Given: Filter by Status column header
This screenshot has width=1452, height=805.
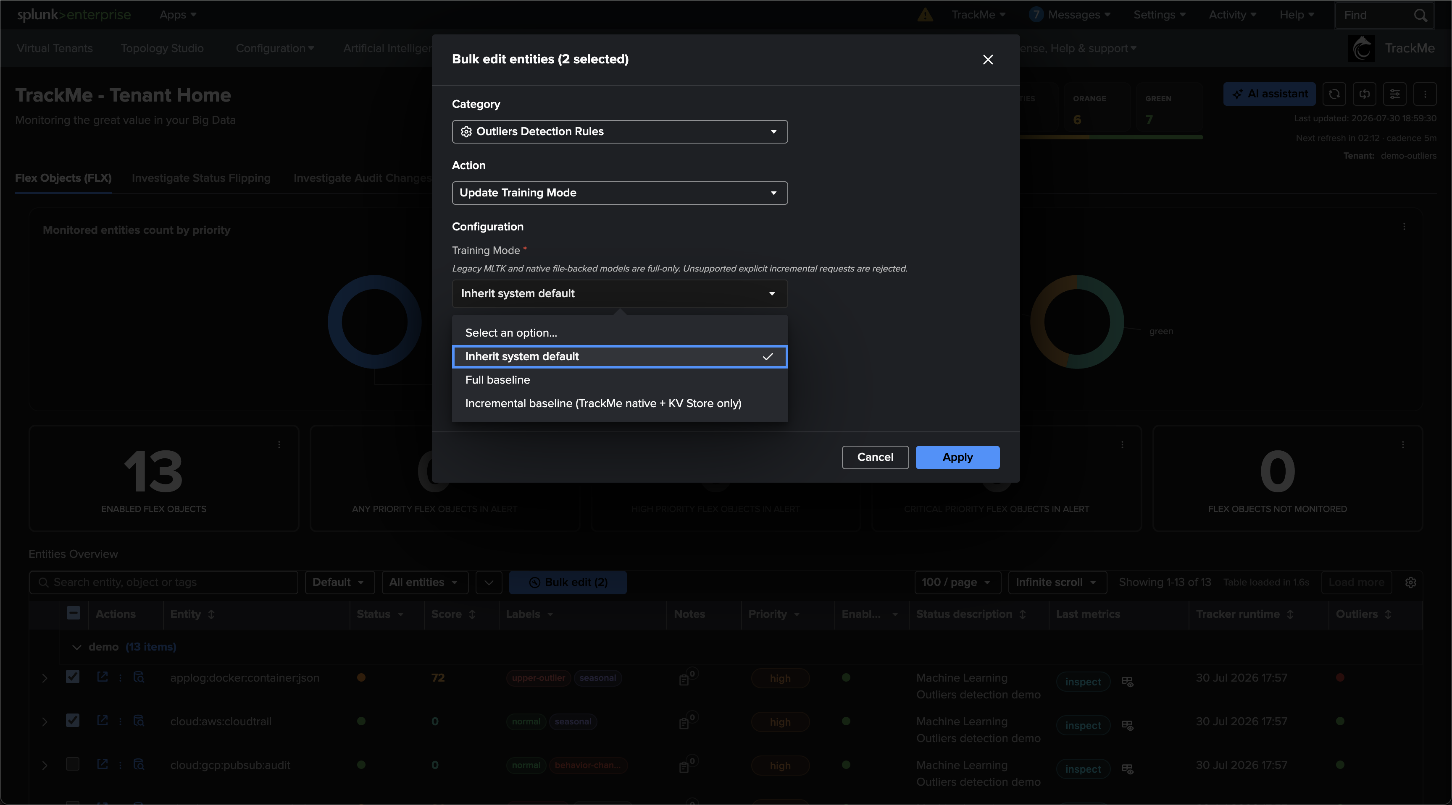Looking at the screenshot, I should pyautogui.click(x=380, y=614).
